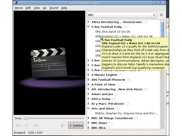
Task: Click the next track button
Action: (36, 125)
